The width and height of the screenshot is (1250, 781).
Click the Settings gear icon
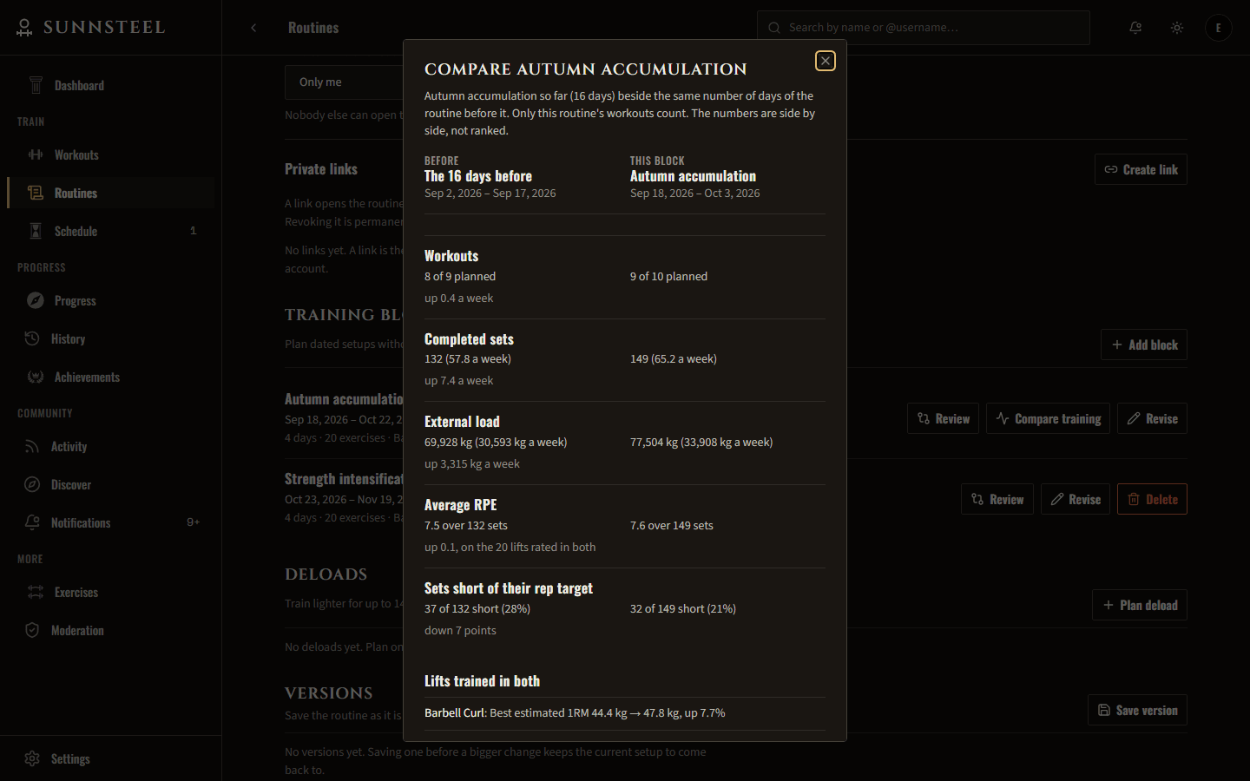32,758
